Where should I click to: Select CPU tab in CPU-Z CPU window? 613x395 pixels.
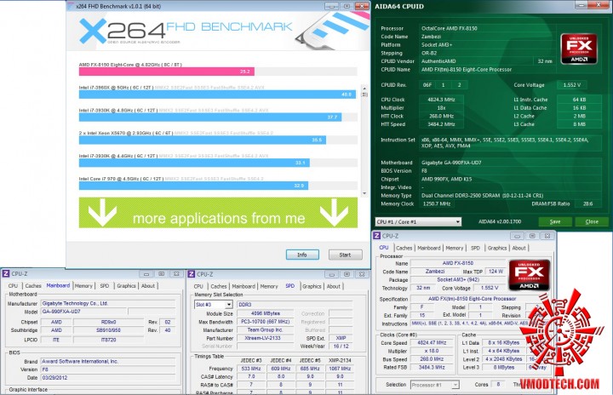384,248
